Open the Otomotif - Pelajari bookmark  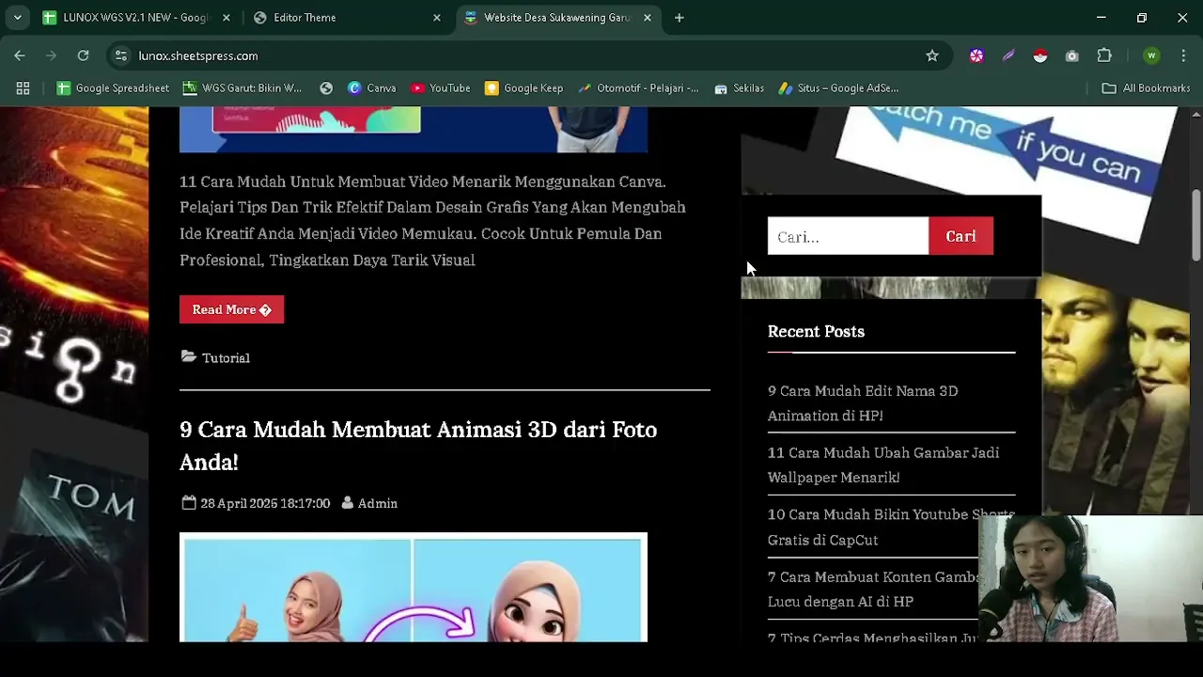pyautogui.click(x=638, y=88)
